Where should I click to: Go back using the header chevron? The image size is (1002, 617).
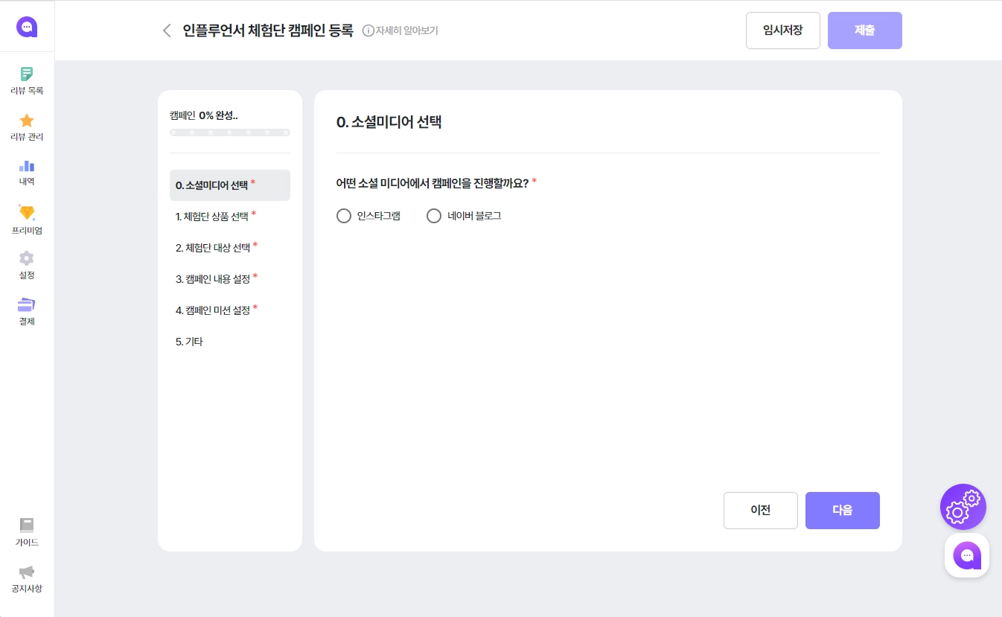(x=167, y=31)
